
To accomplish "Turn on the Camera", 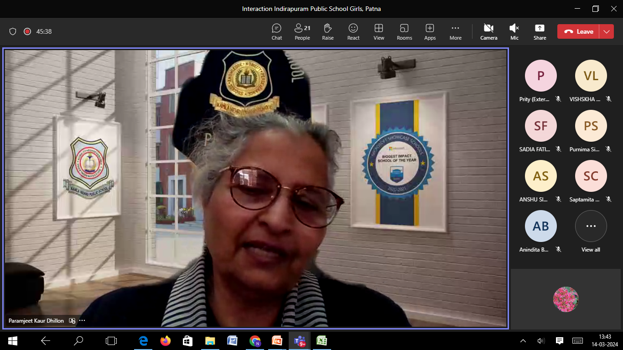I will tap(488, 31).
